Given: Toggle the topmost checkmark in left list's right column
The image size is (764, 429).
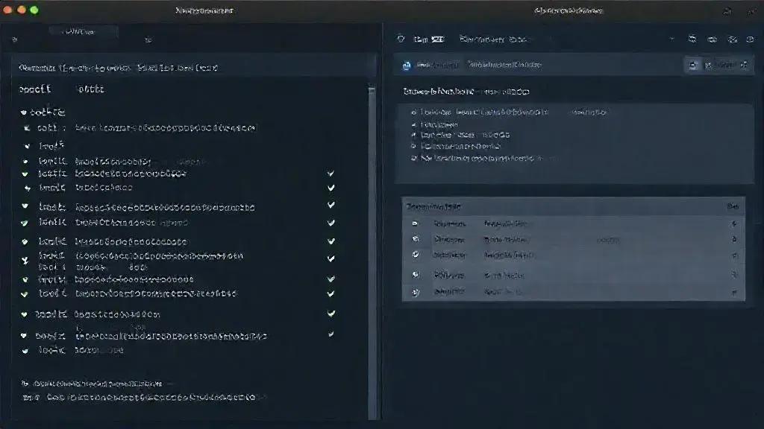Looking at the screenshot, I should (331, 174).
